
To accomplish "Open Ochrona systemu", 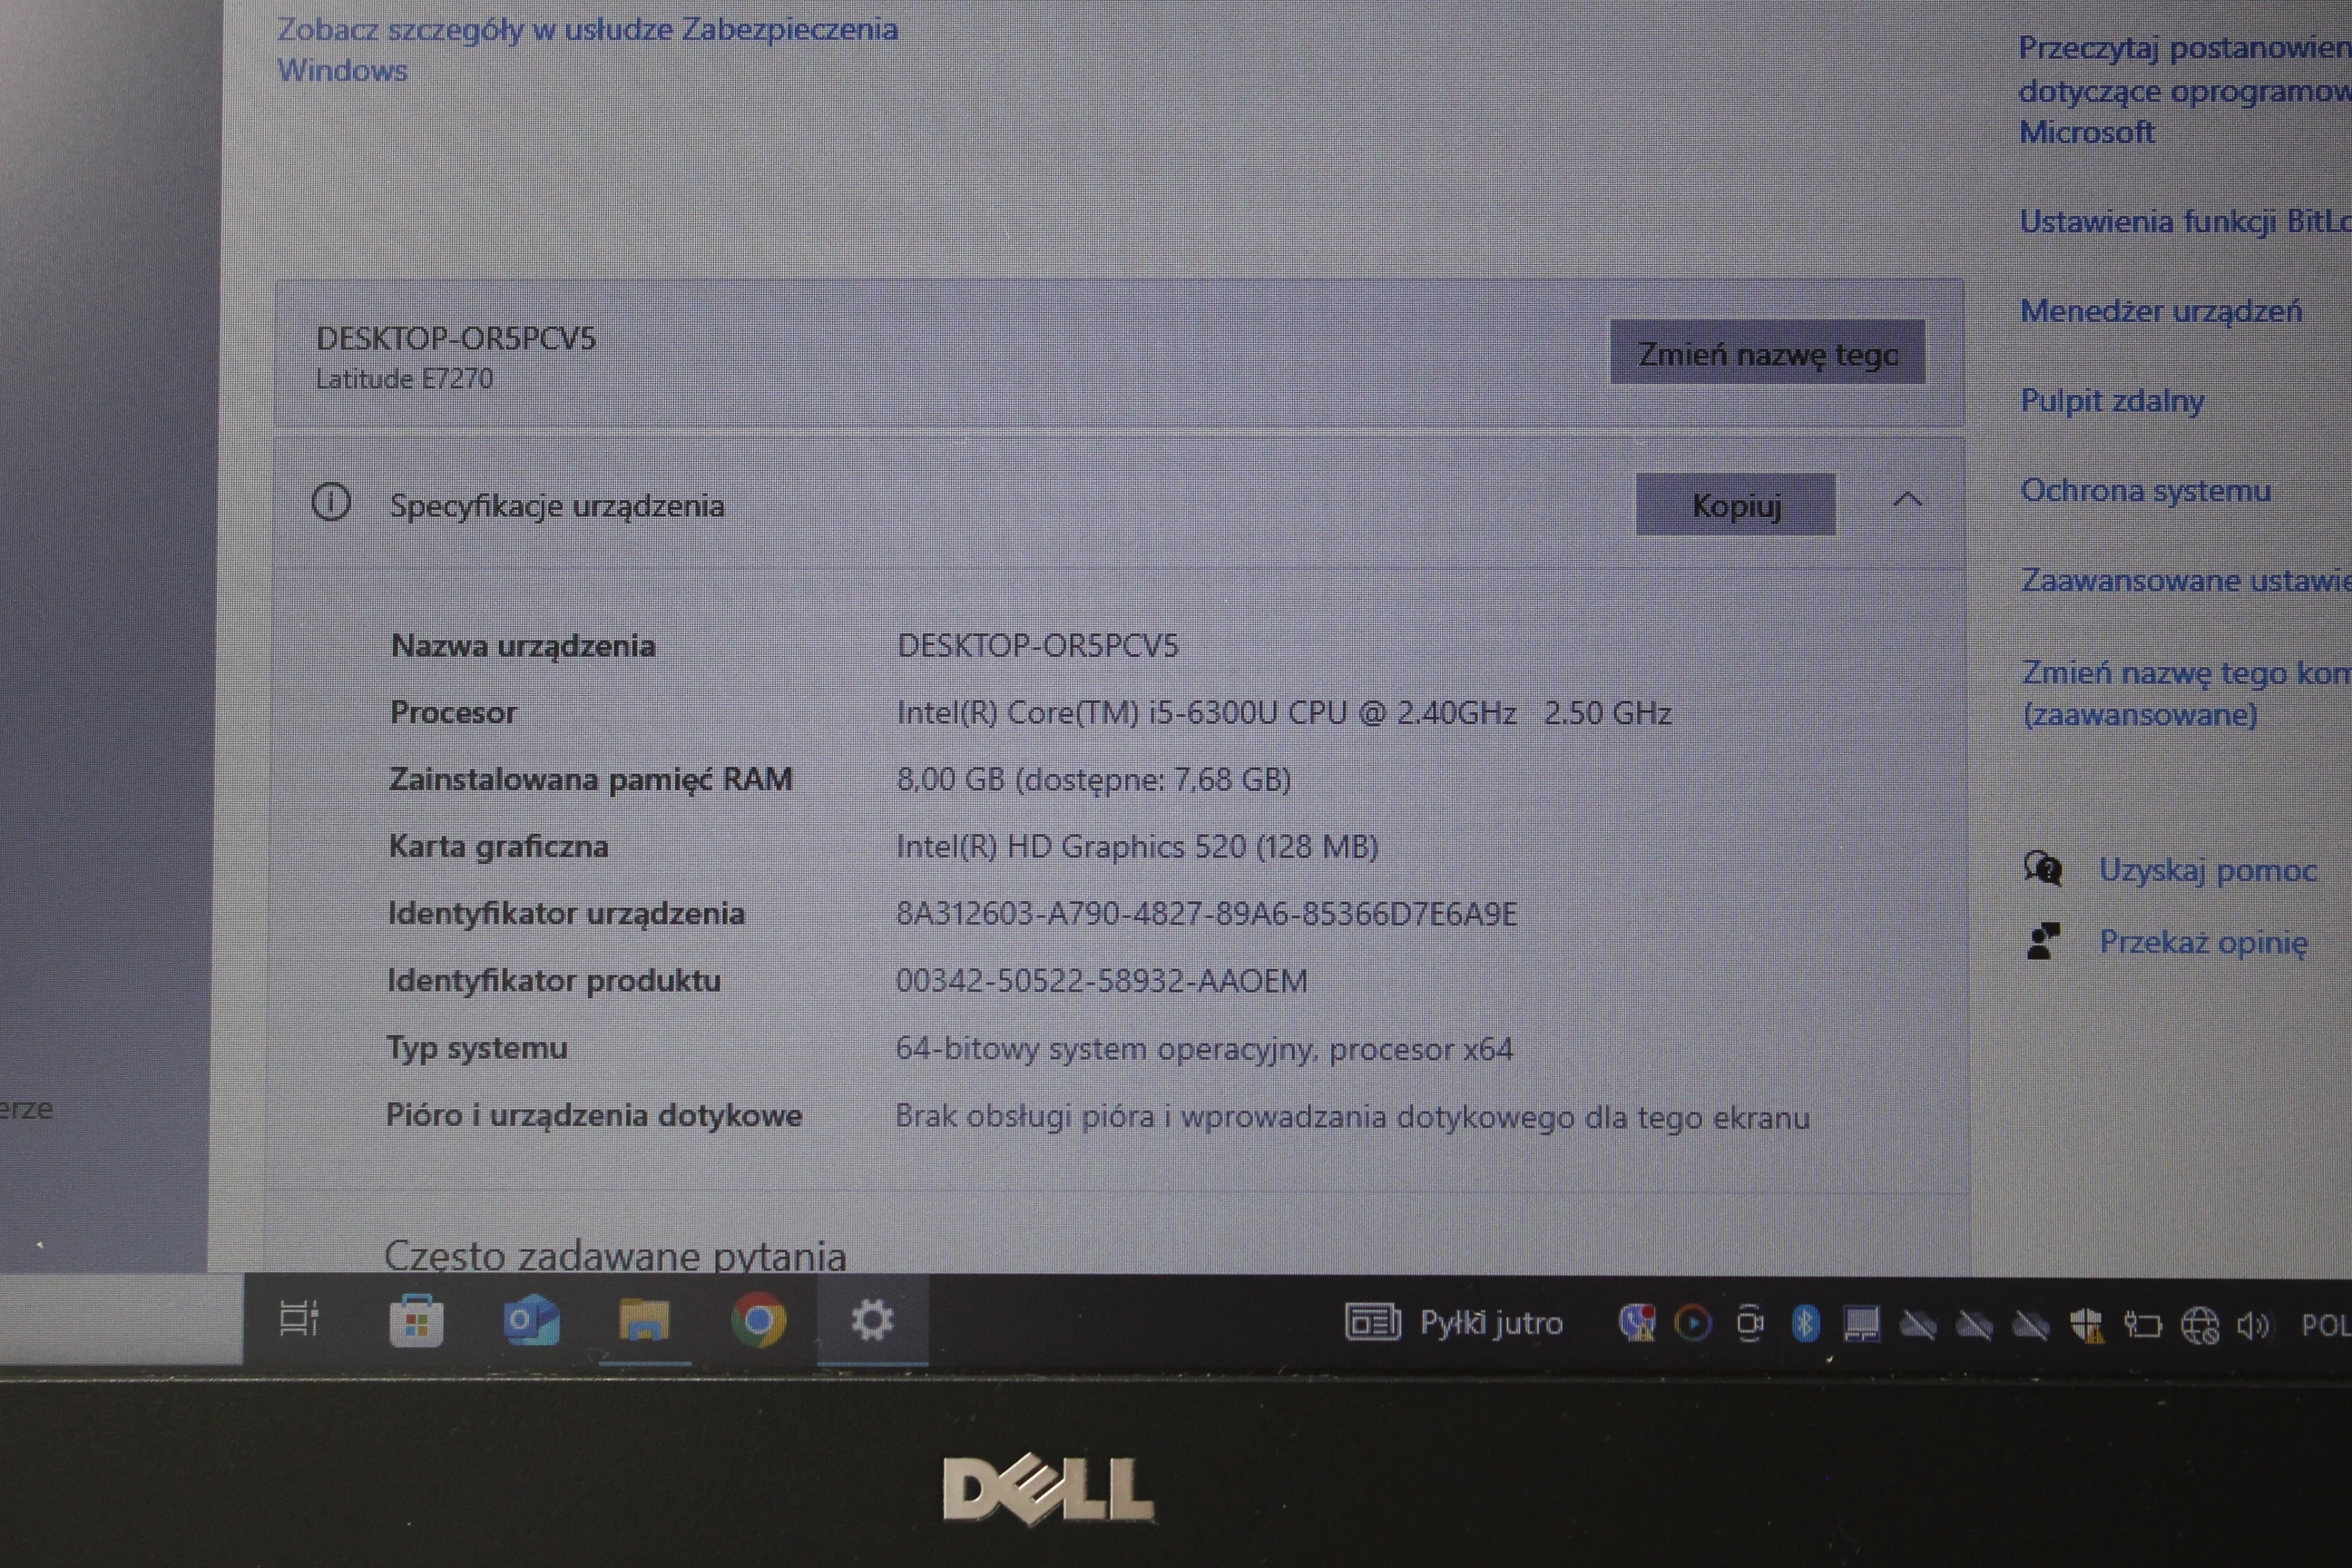I will [x=2146, y=490].
